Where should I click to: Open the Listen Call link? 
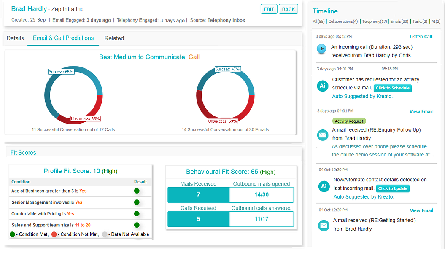pyautogui.click(x=421, y=37)
